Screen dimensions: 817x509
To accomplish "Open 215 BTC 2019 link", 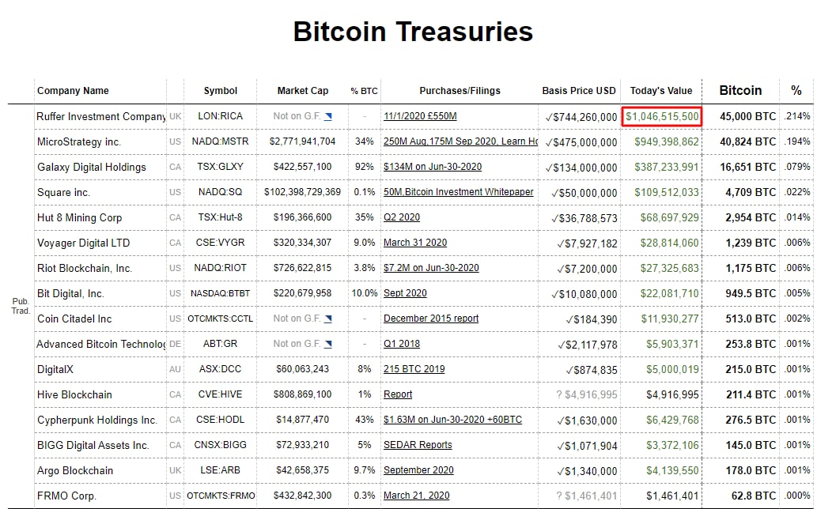I will [414, 369].
